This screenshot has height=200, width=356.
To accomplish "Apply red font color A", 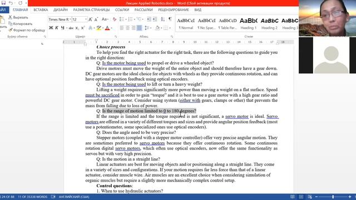I will 107,28.
